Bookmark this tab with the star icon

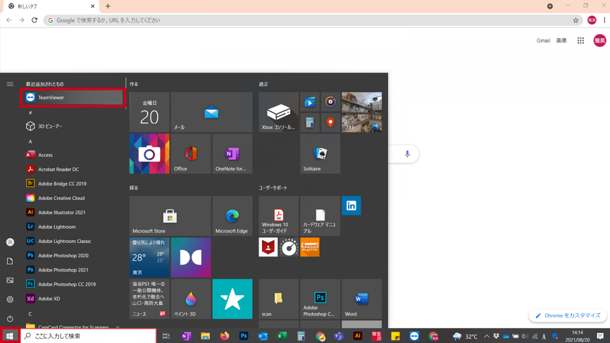(576, 20)
